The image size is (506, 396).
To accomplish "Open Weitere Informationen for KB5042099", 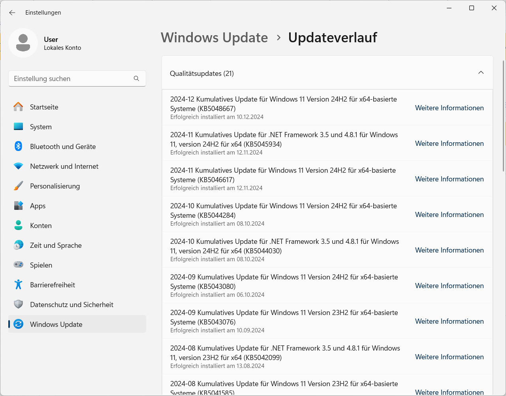I will tap(449, 357).
